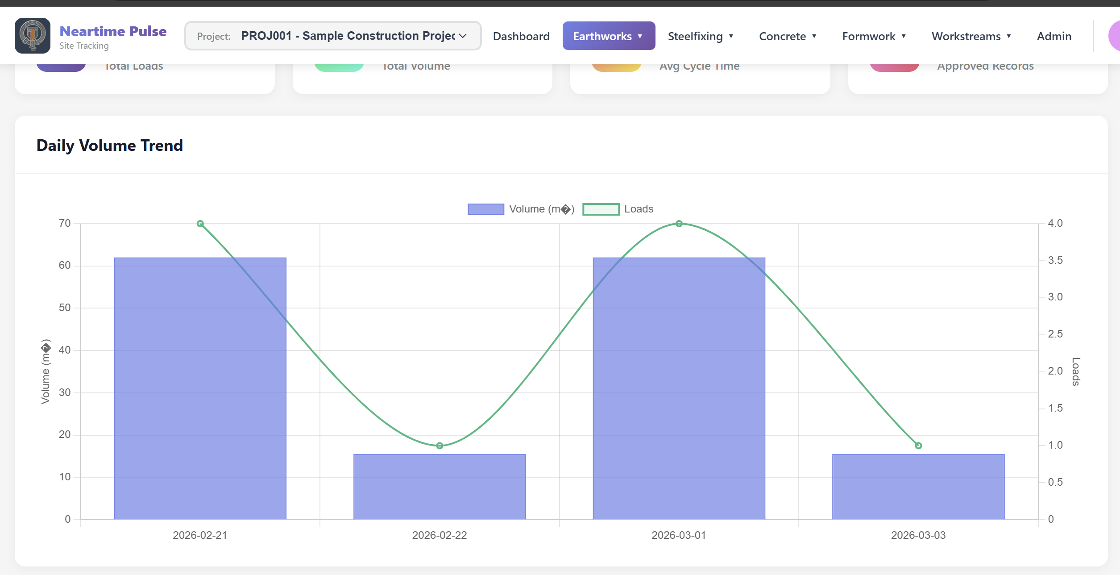Switch to the Dashboard view

[521, 36]
